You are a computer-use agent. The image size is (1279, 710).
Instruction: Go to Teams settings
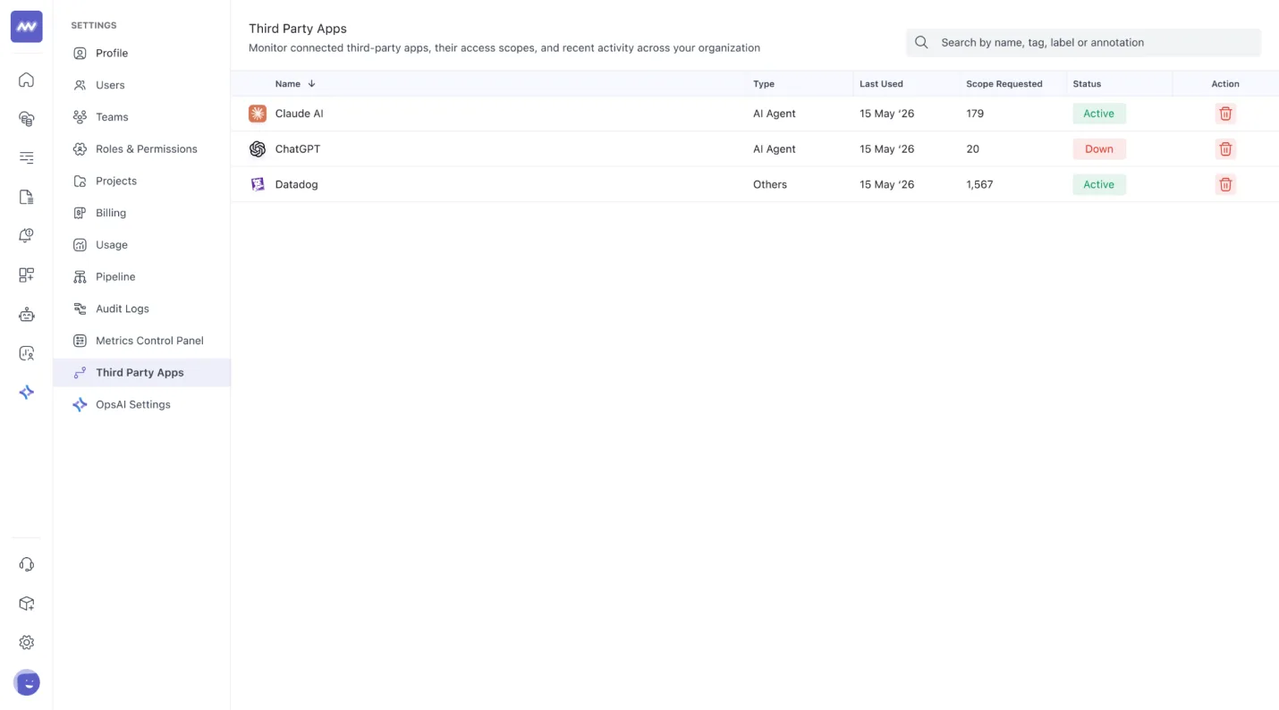click(142, 117)
